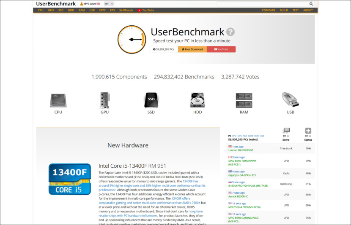Viewport: 351px width, 225px height.
Task: Open the GPU graphics card icon
Action: 105,100
